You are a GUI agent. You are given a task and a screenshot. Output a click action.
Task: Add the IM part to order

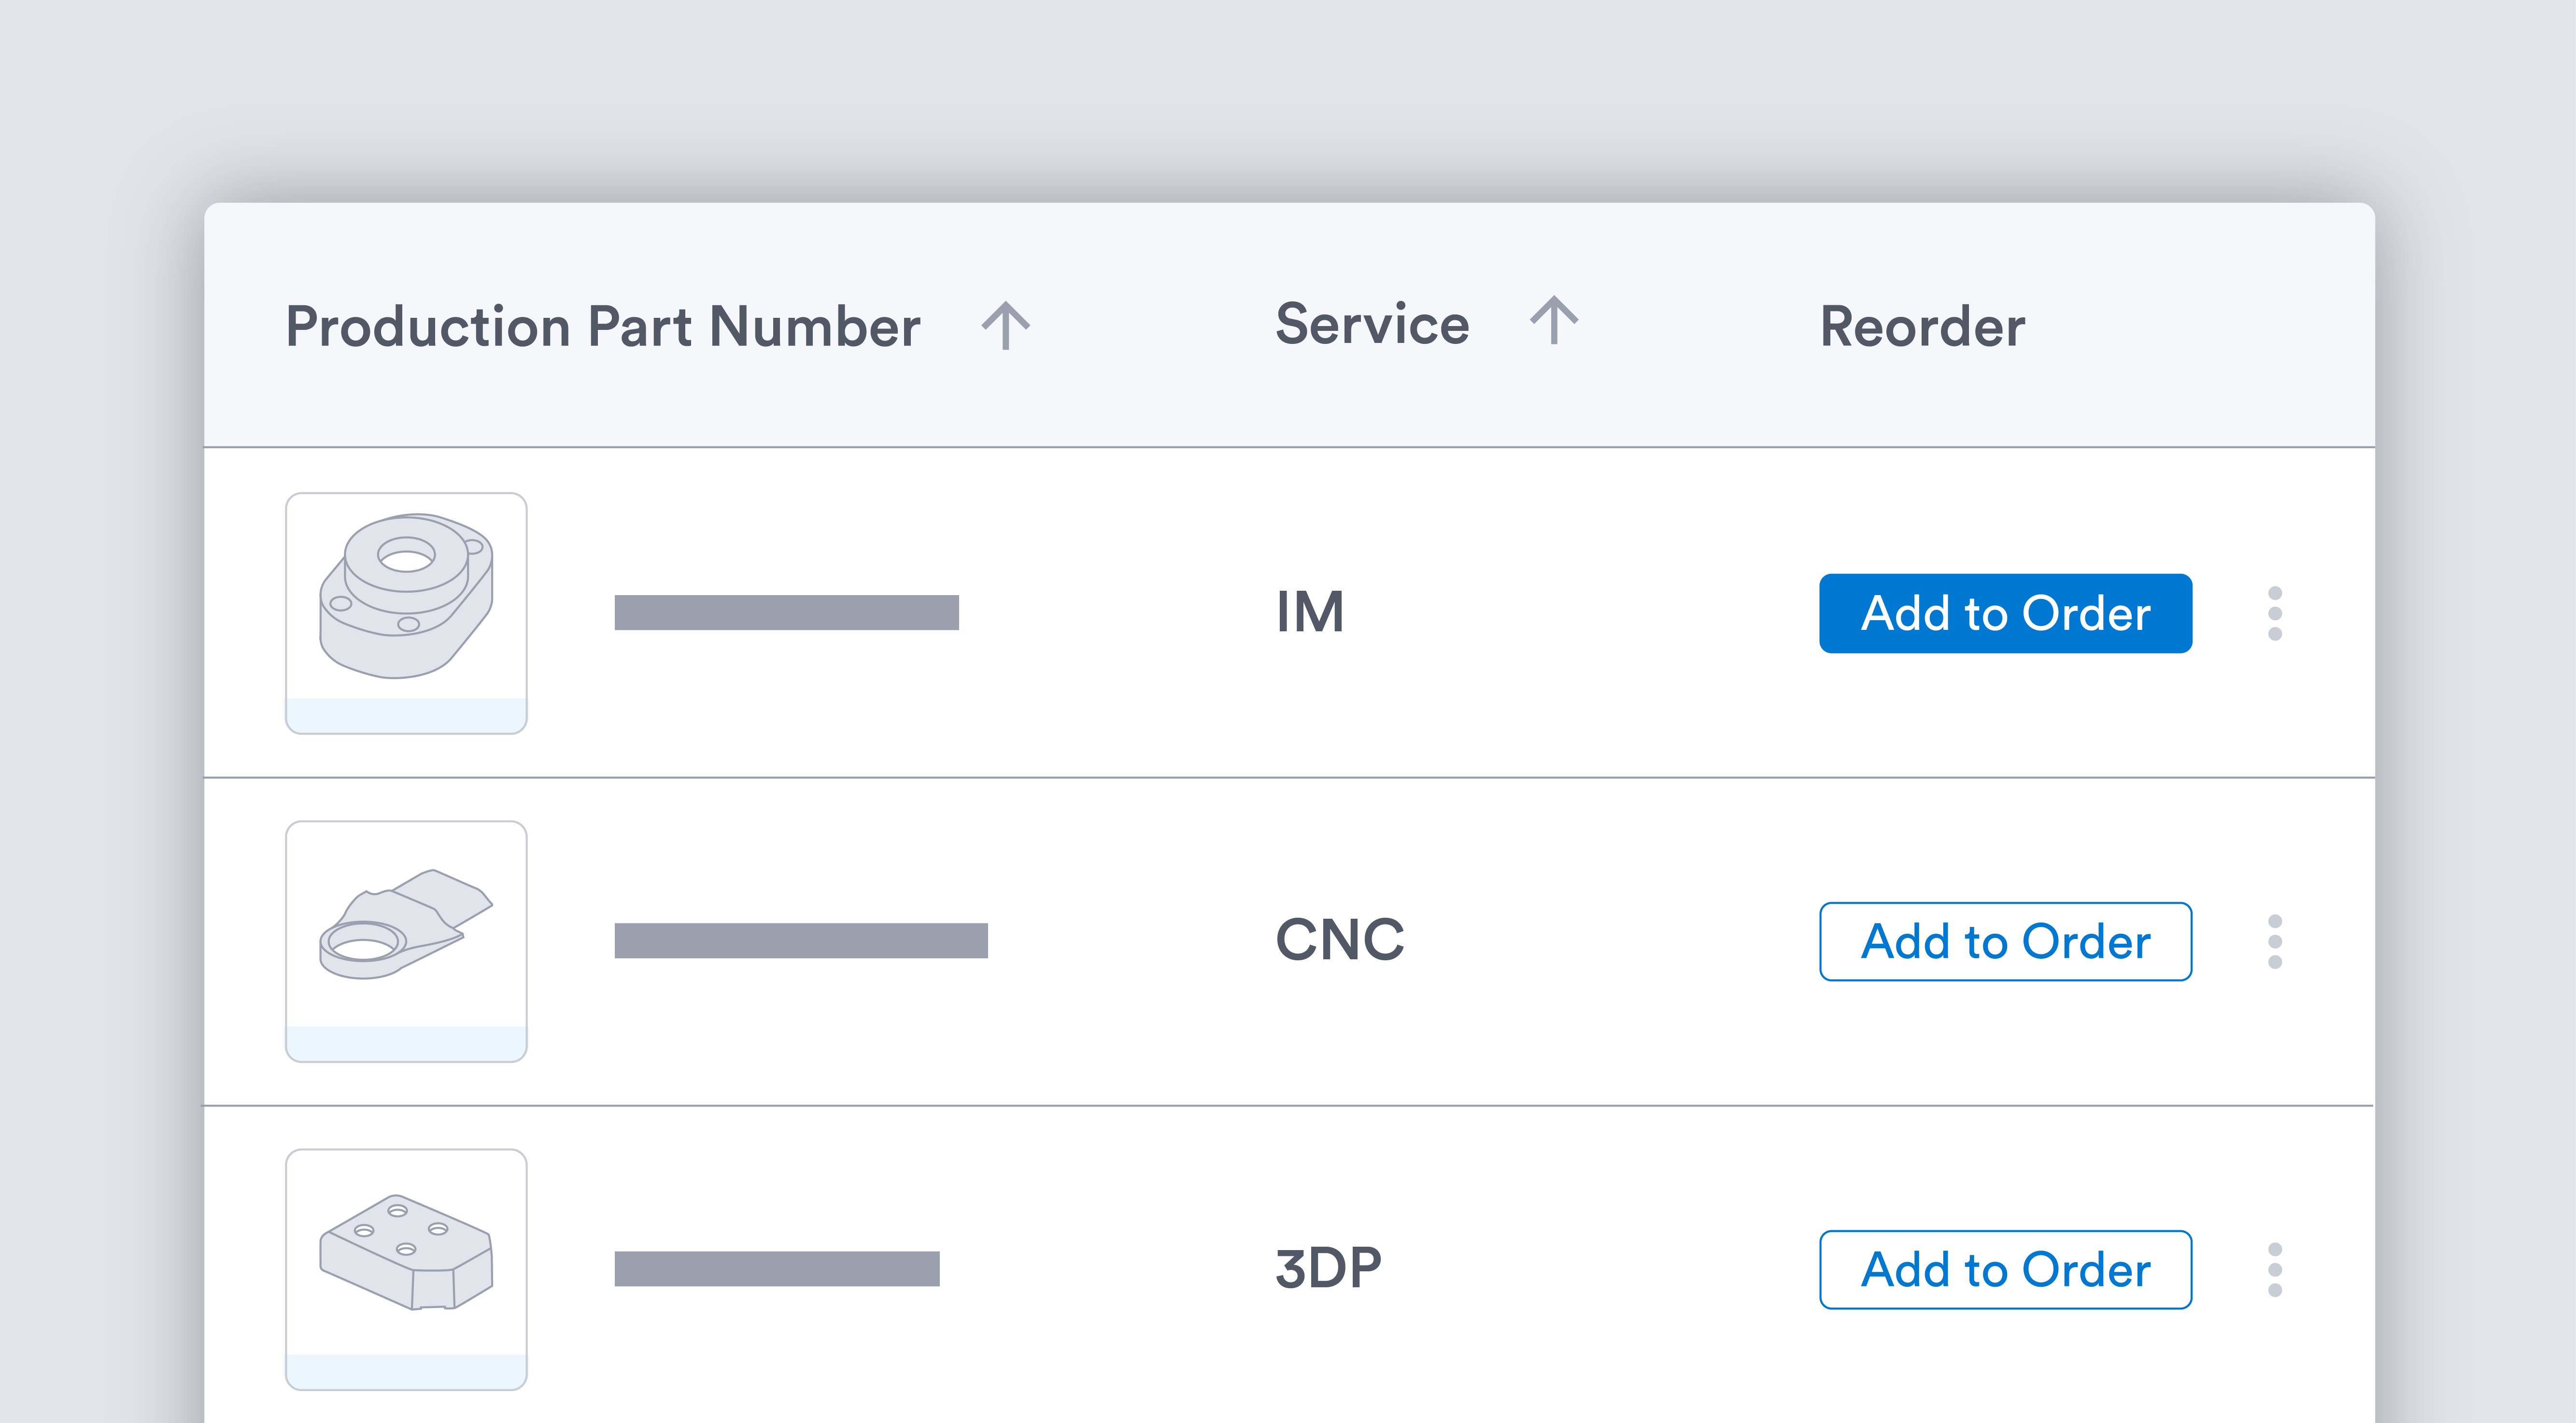2005,613
